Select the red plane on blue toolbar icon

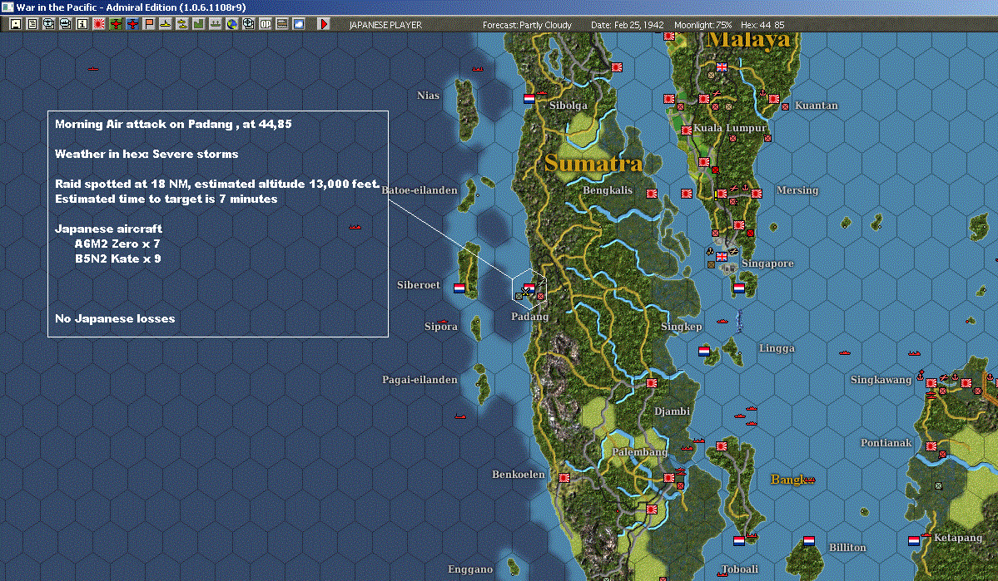[132, 24]
